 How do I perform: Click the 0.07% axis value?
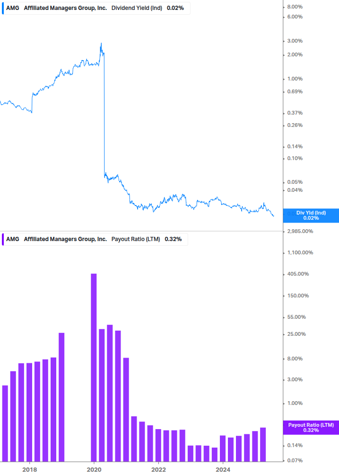pyautogui.click(x=295, y=460)
